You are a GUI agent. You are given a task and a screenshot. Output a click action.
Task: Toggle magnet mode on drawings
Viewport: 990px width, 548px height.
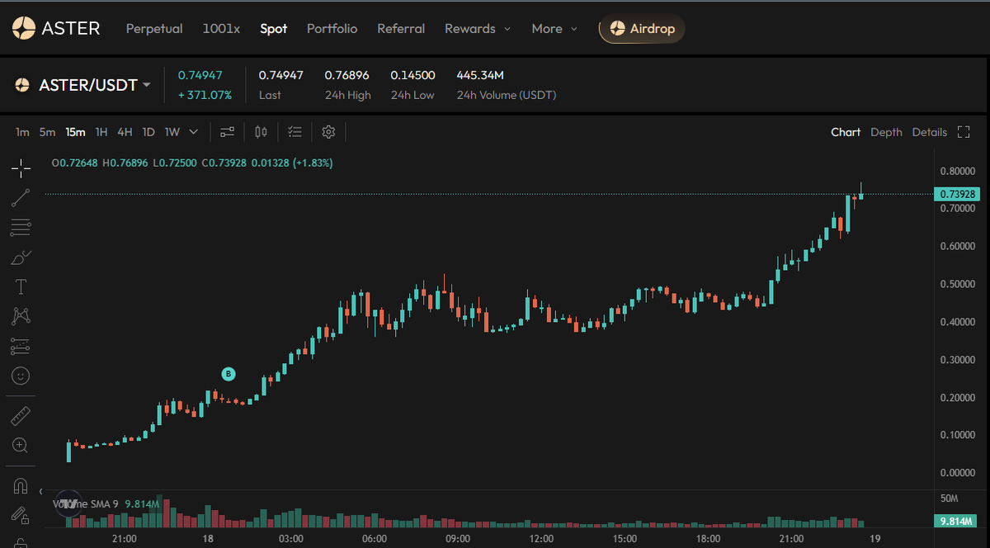coord(21,485)
